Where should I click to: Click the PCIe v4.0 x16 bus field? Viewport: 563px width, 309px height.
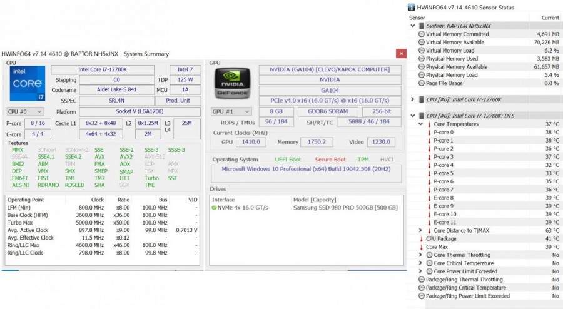[330, 101]
